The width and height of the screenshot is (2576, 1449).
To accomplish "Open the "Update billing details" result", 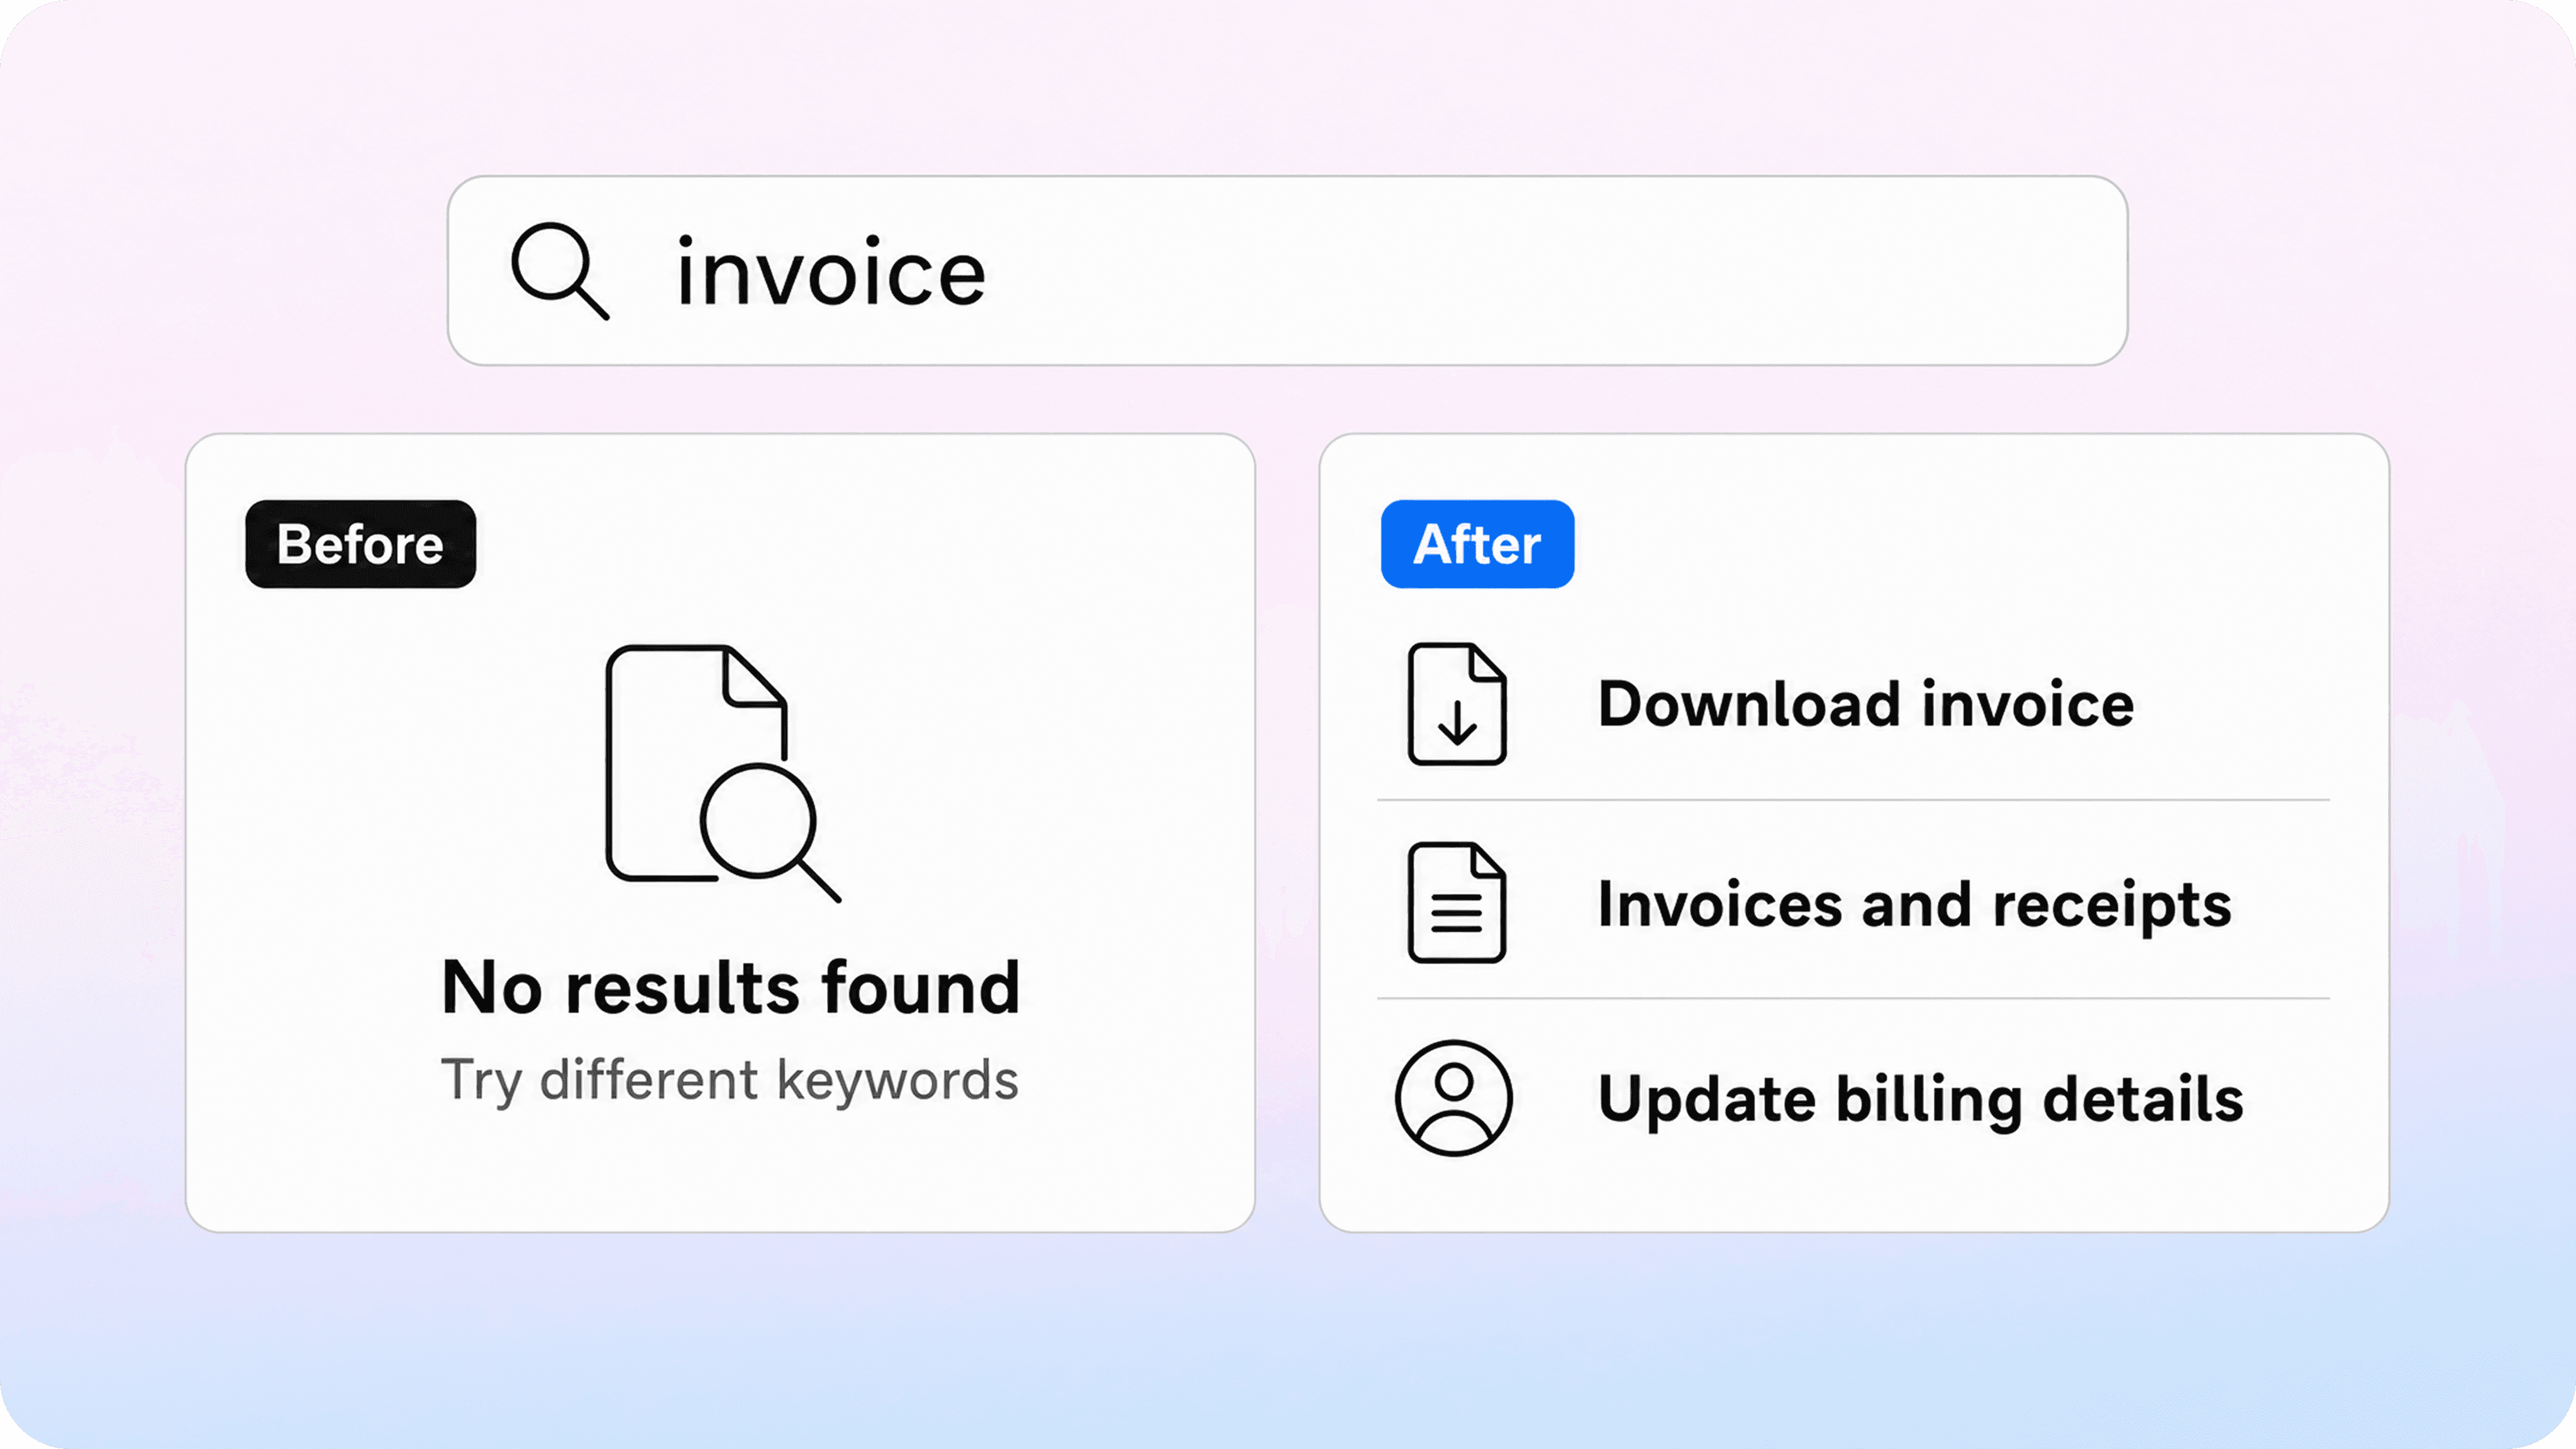I will click(1853, 1098).
